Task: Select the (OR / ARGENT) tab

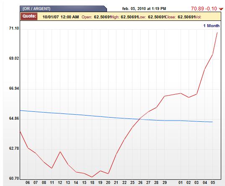Action: coord(63,9)
